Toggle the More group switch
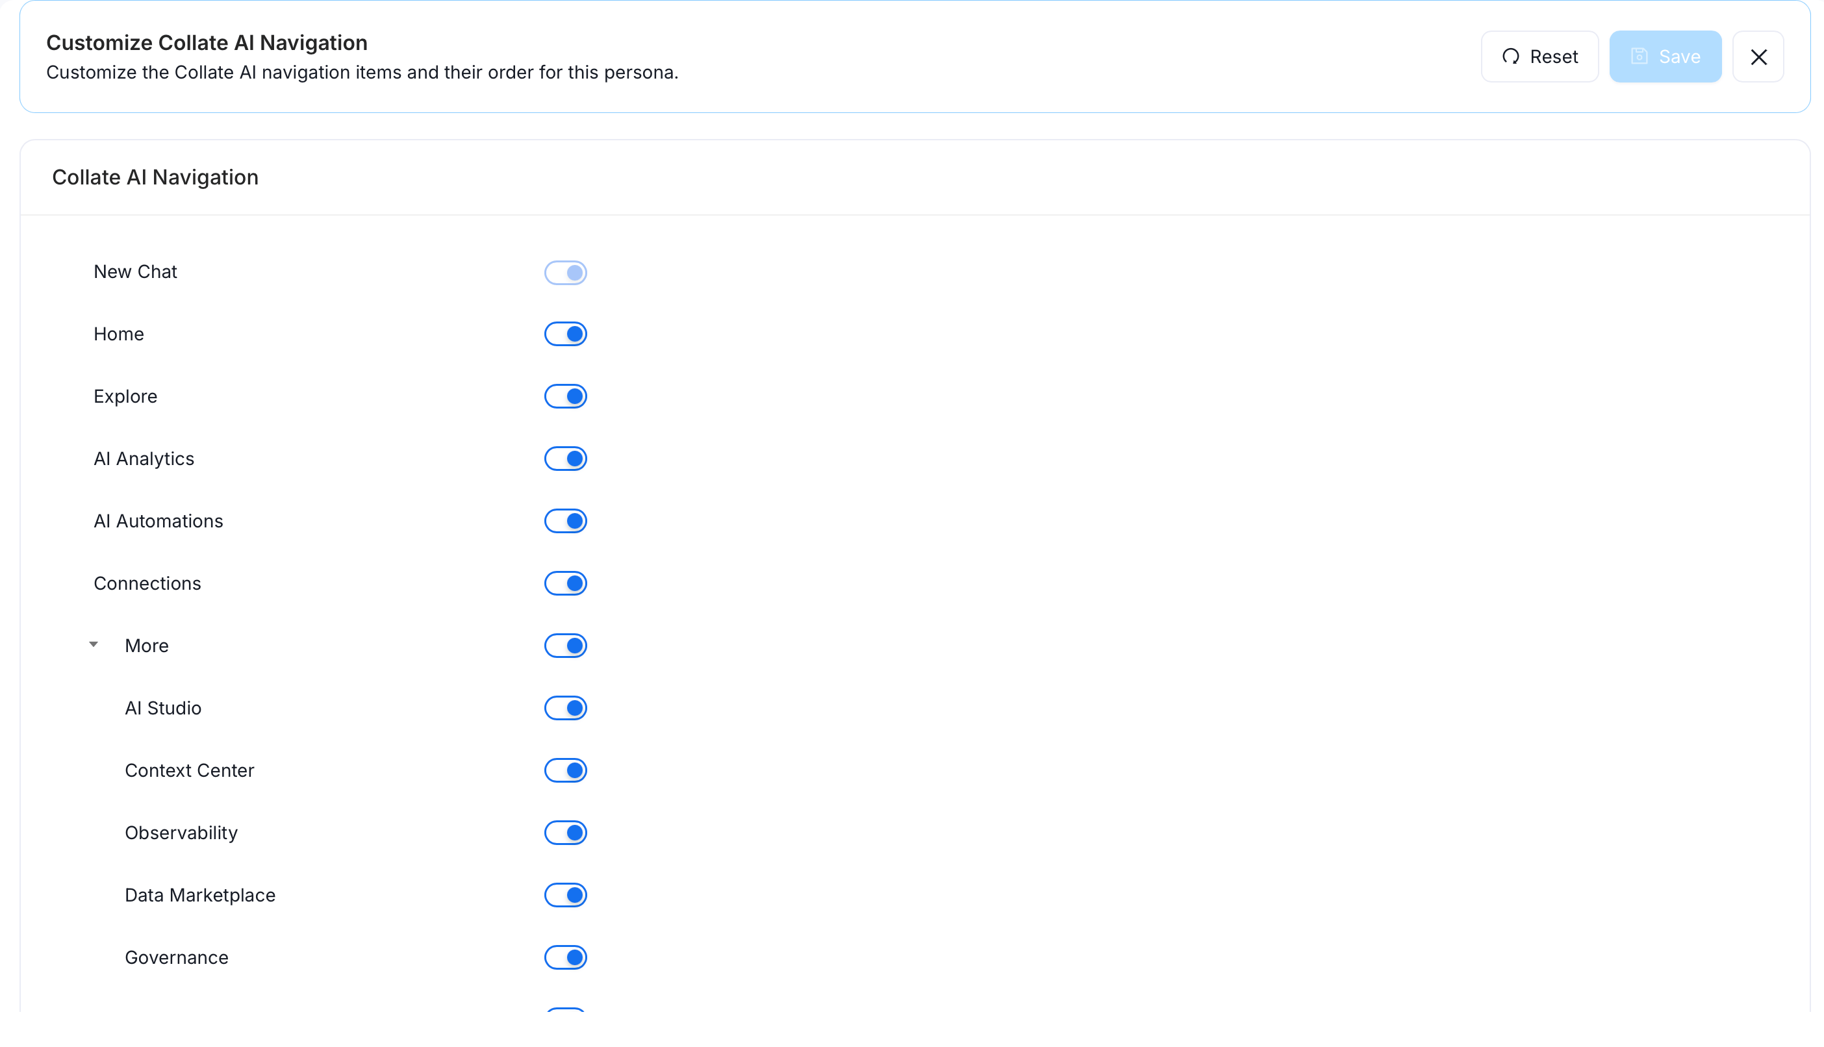1824x1047 pixels. coord(566,646)
